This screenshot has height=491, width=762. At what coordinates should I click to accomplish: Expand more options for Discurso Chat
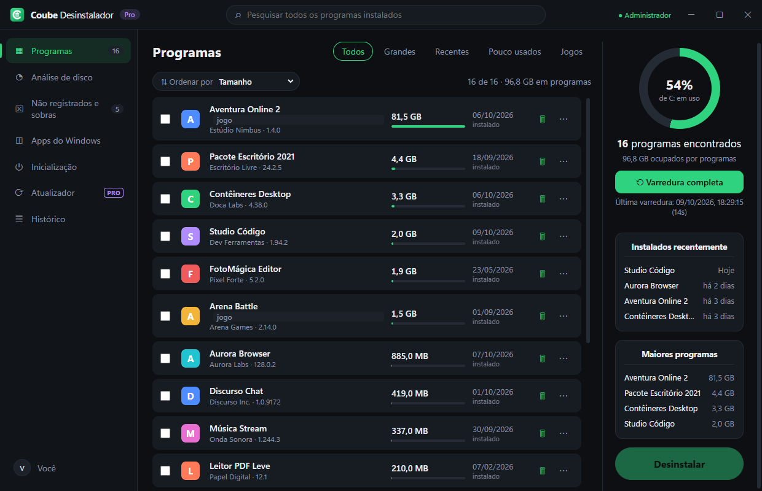[x=564, y=396]
